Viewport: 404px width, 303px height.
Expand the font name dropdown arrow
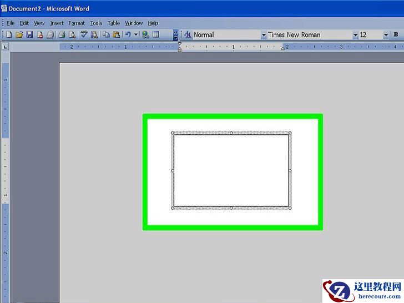355,35
